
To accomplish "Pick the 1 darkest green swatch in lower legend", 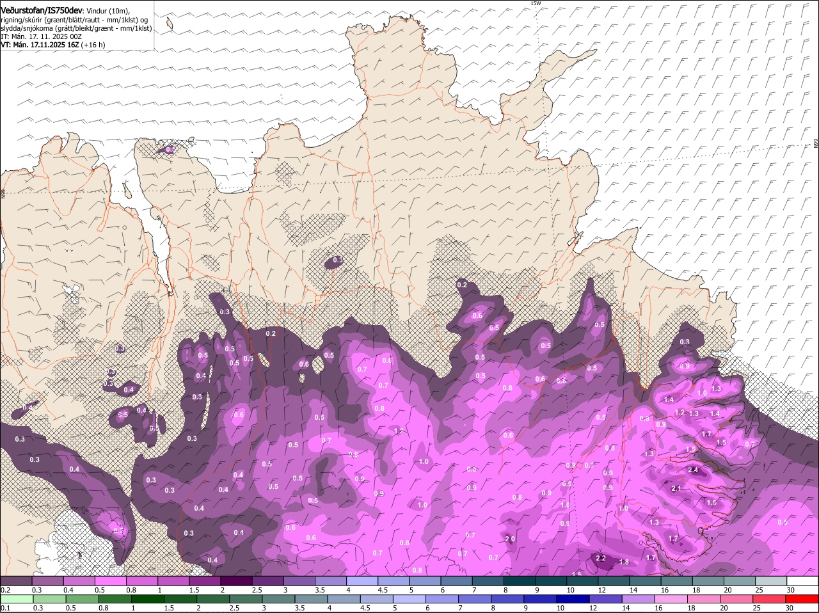I will coord(147,599).
